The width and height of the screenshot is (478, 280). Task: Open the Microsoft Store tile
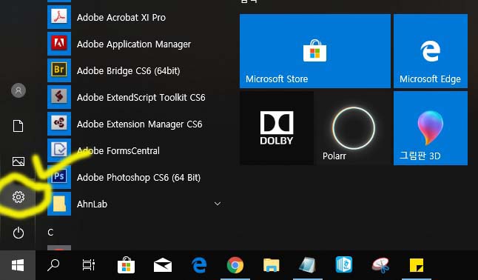315,51
